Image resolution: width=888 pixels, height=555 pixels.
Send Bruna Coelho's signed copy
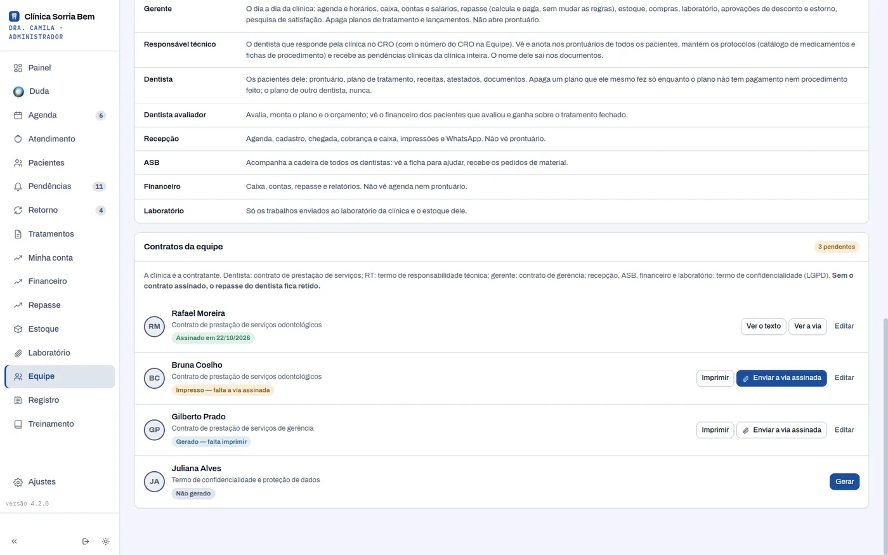coord(781,378)
